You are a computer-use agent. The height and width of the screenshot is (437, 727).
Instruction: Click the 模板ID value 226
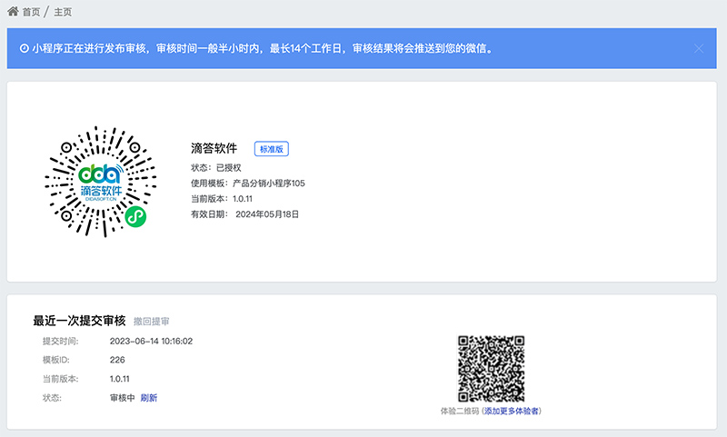[117, 360]
